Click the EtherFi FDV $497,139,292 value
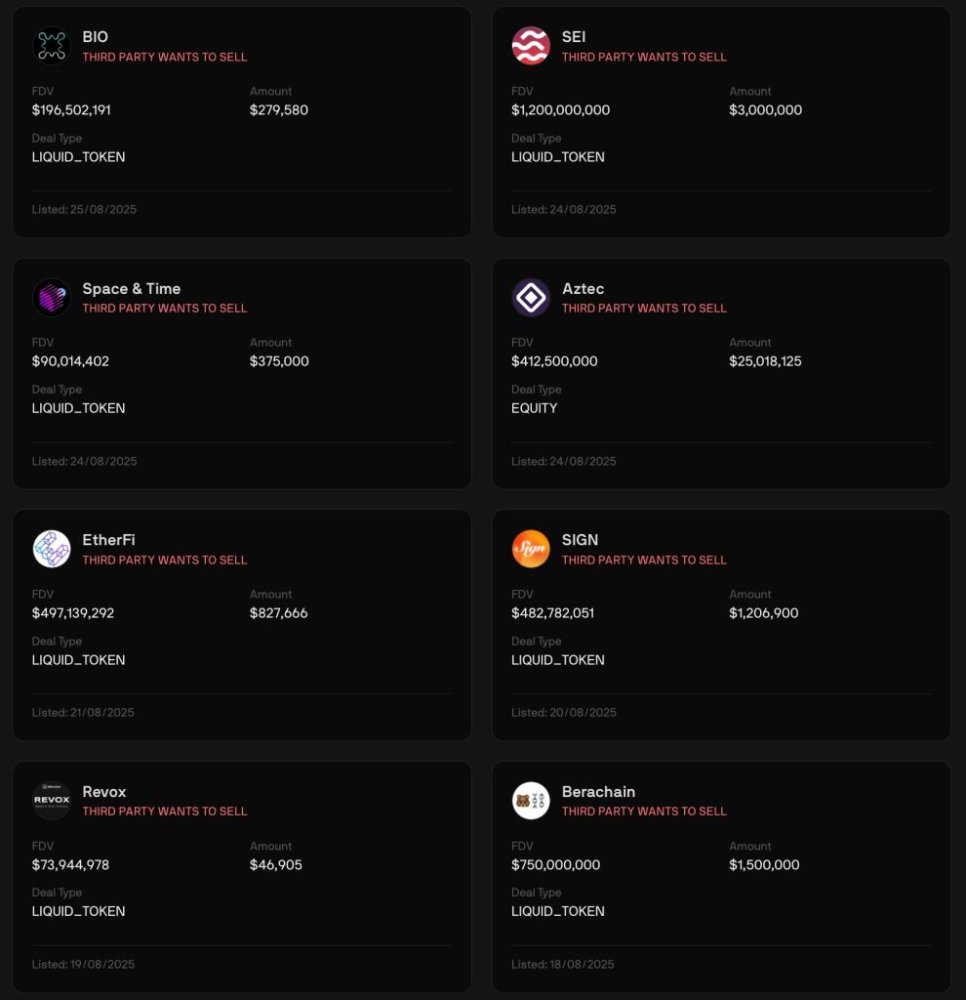Image resolution: width=966 pixels, height=1000 pixels. click(x=73, y=613)
